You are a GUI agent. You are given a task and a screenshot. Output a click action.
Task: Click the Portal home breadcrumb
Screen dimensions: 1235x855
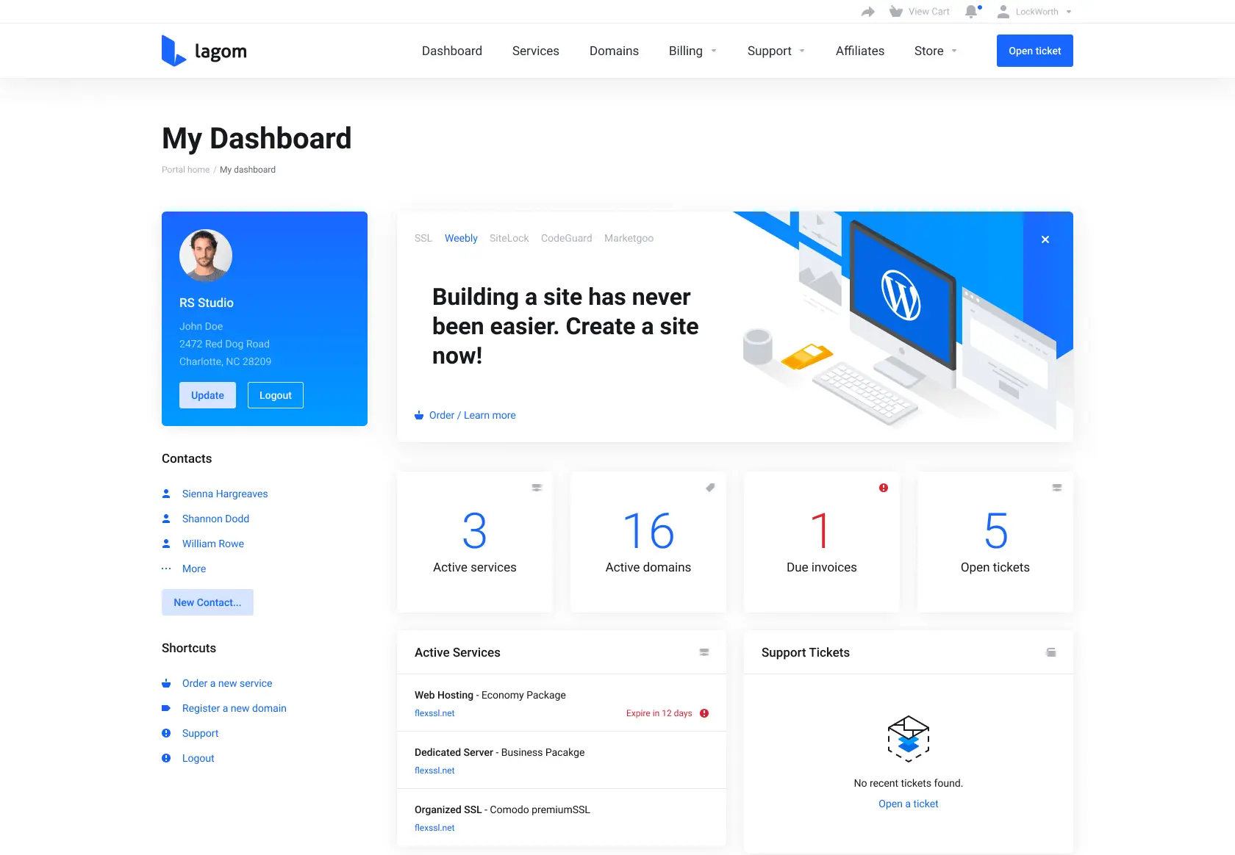186,170
